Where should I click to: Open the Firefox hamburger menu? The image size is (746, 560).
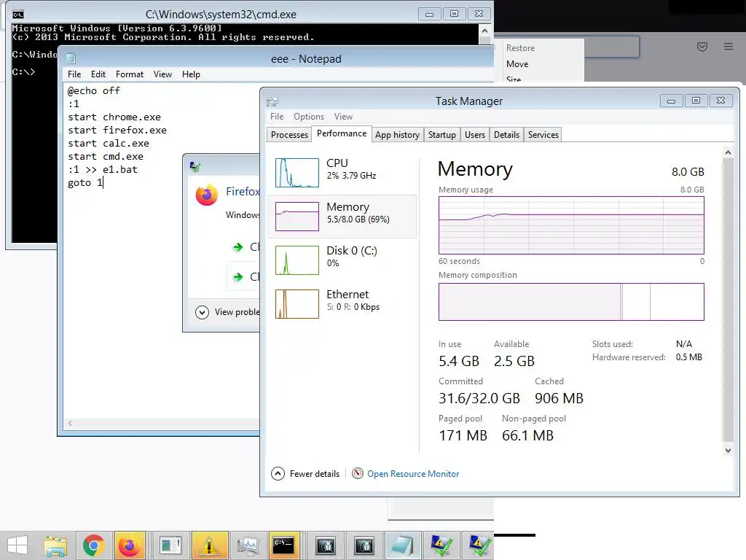click(729, 46)
